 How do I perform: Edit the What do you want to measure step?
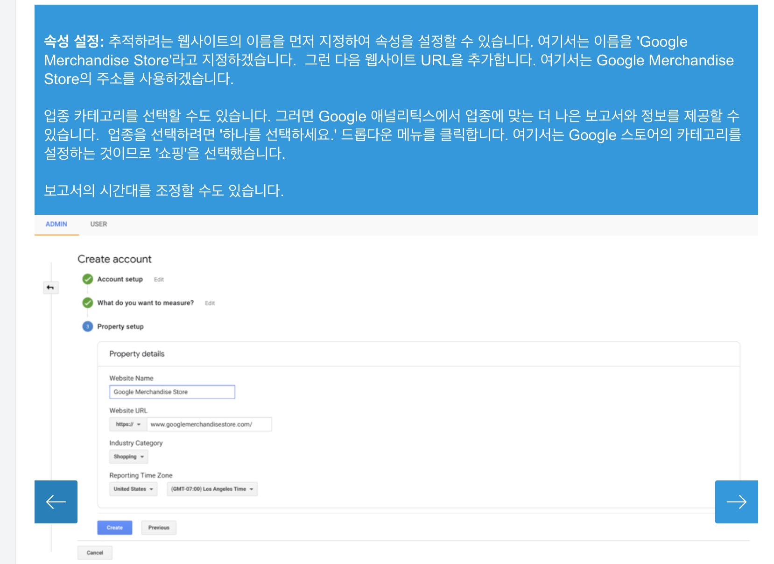tap(210, 303)
